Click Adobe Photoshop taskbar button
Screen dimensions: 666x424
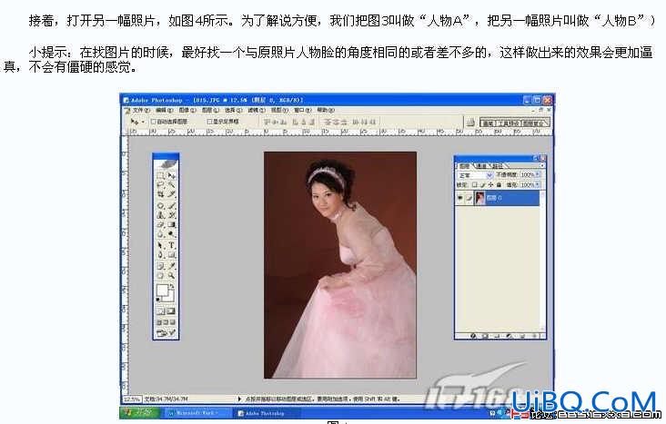[x=266, y=413]
